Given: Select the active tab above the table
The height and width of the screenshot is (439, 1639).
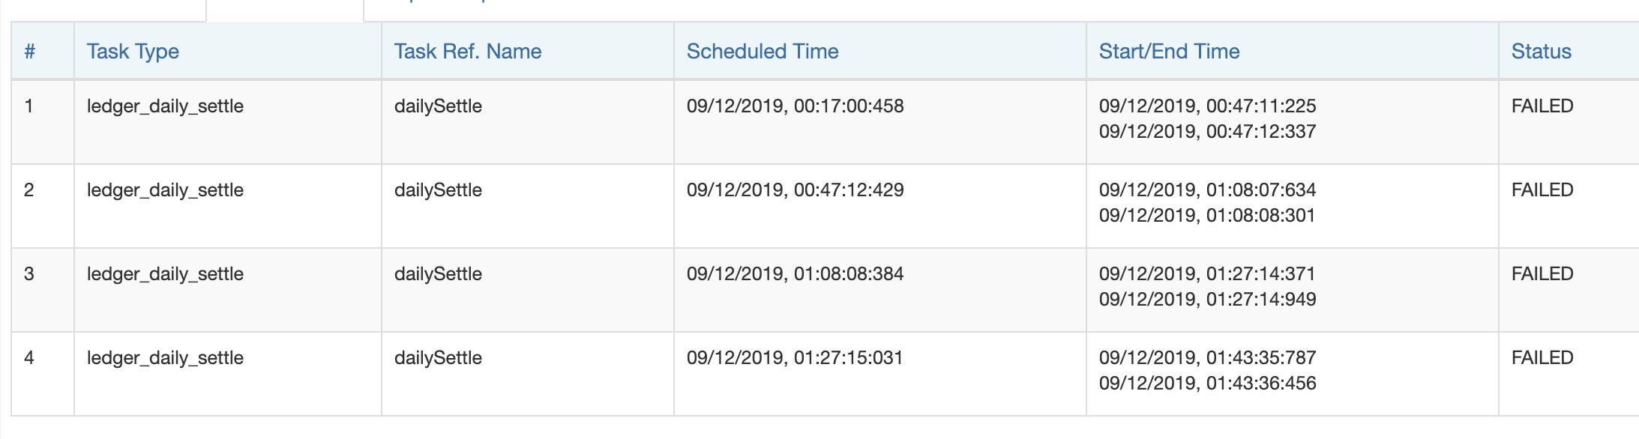Looking at the screenshot, I should (x=285, y=9).
